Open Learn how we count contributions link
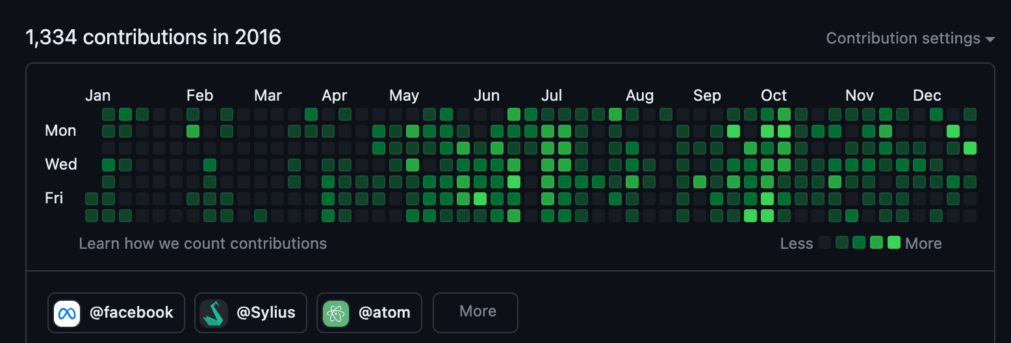 [203, 244]
